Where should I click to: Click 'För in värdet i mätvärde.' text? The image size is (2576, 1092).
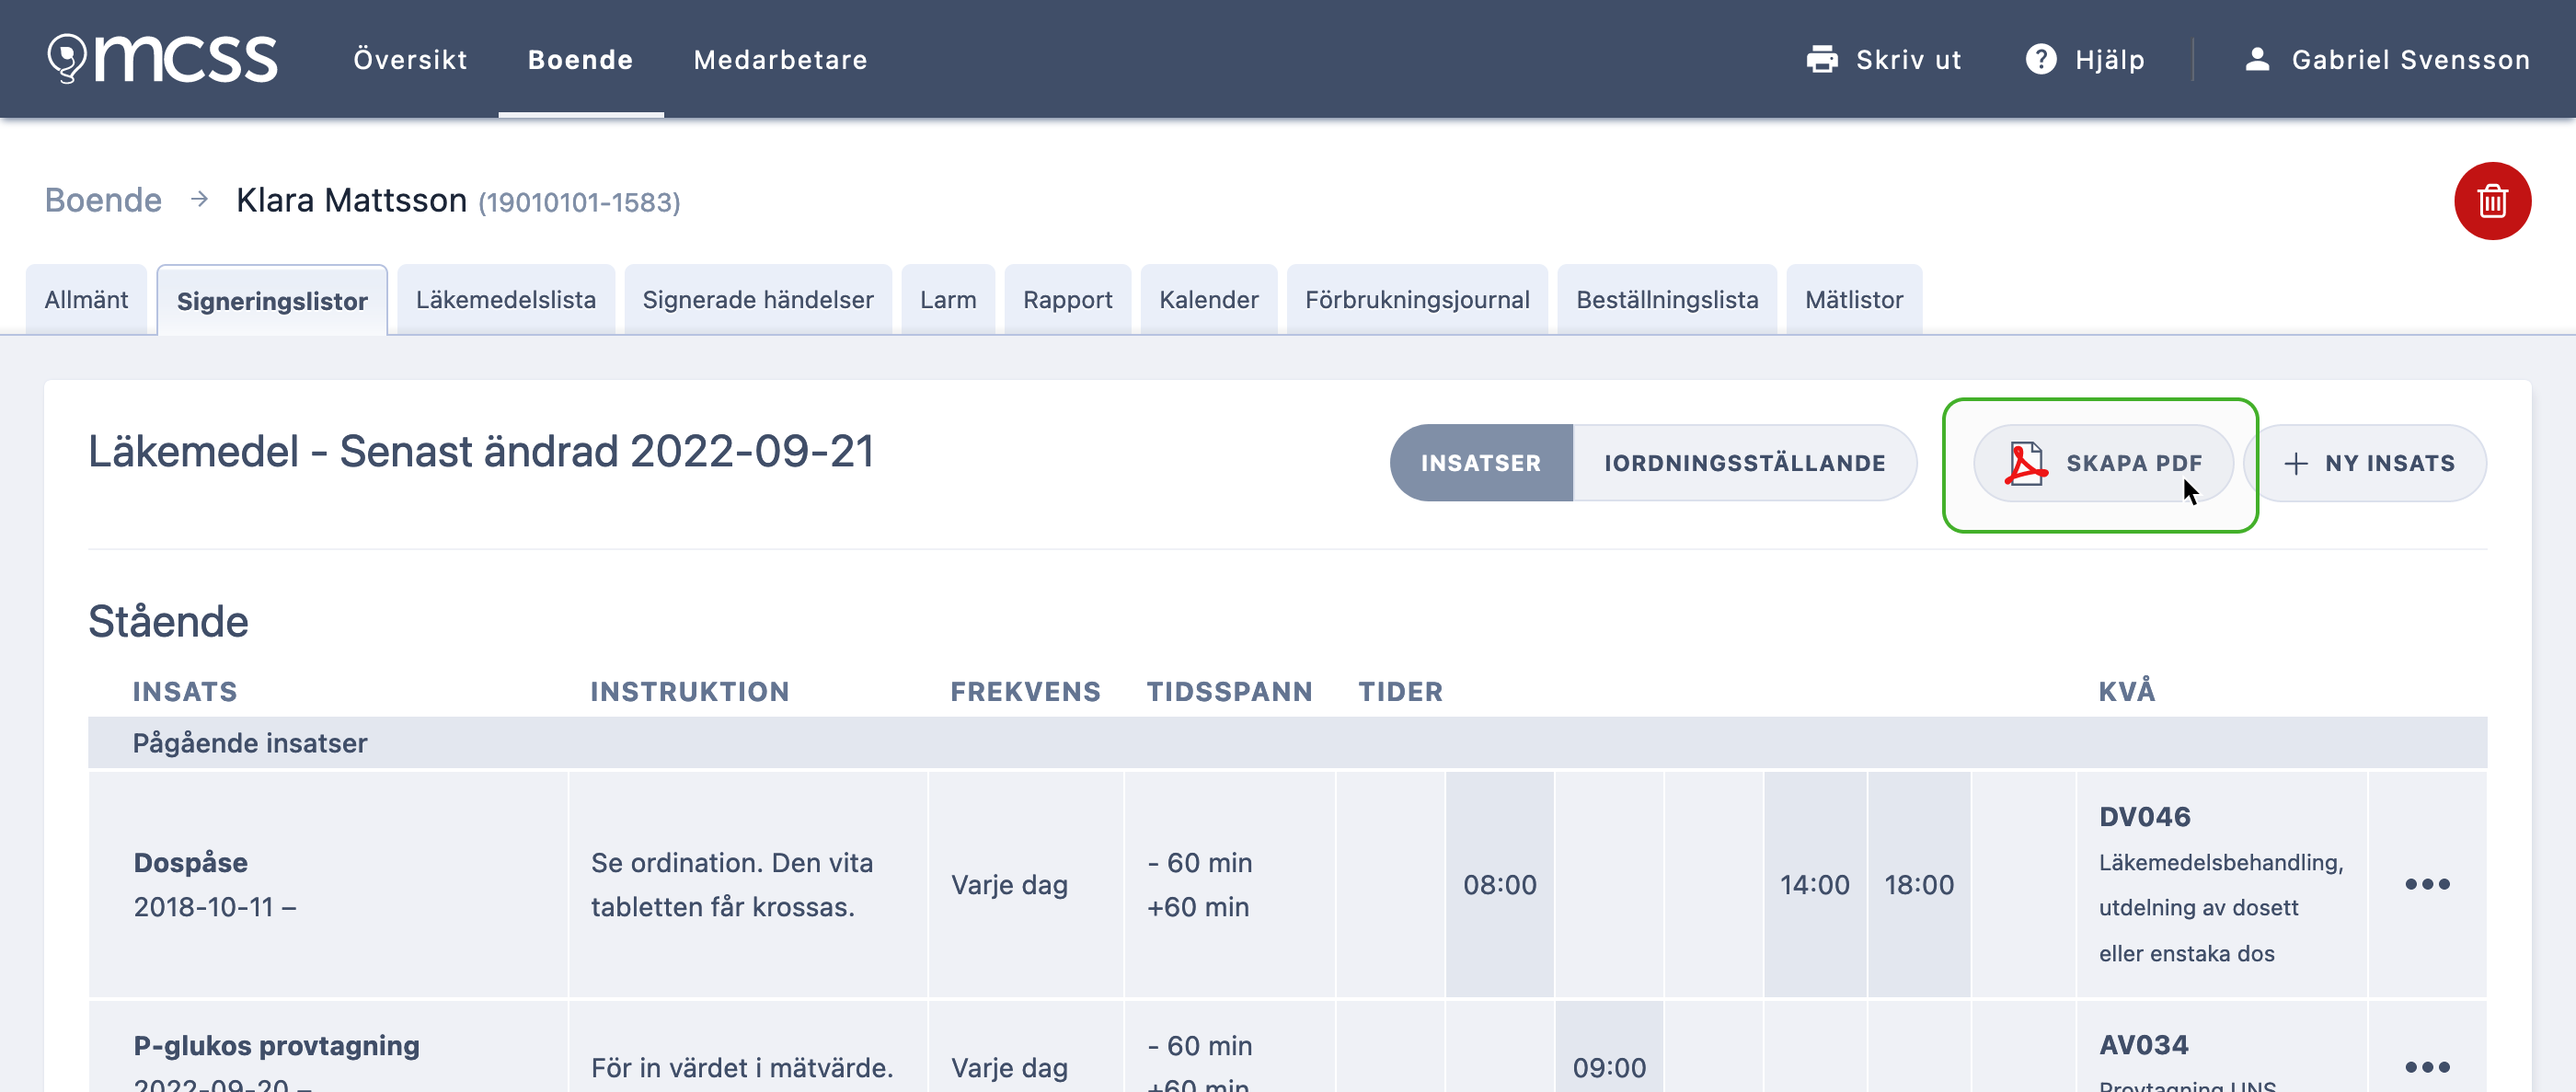tap(741, 1068)
